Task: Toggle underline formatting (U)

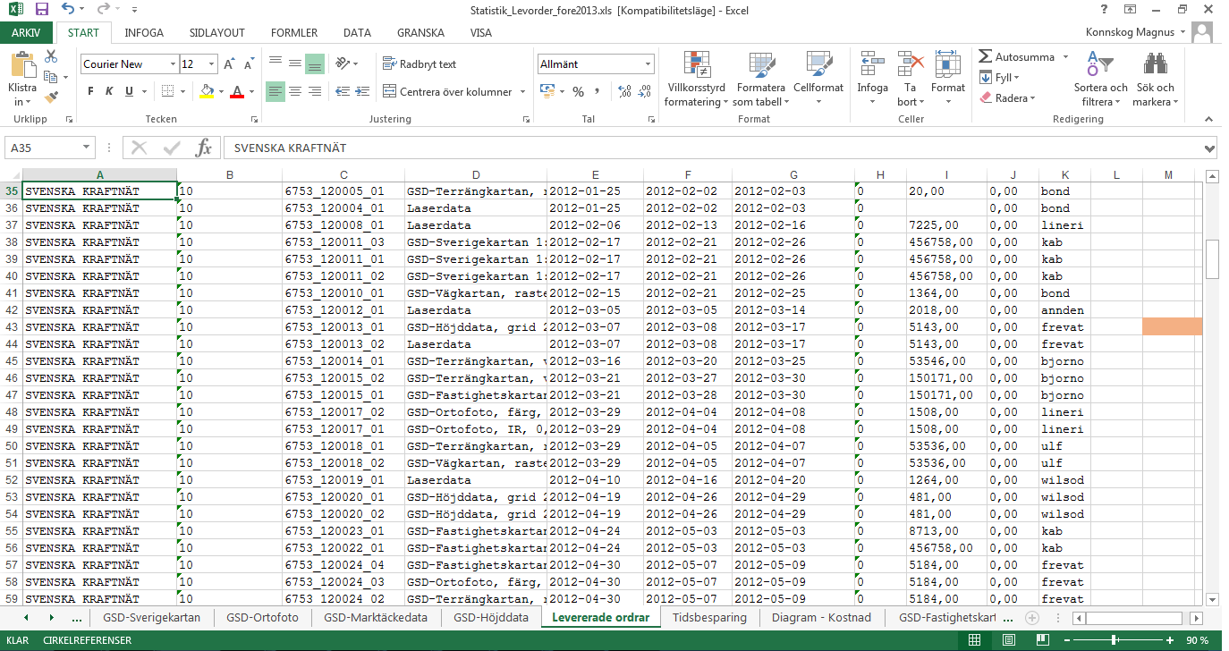Action: pos(129,91)
